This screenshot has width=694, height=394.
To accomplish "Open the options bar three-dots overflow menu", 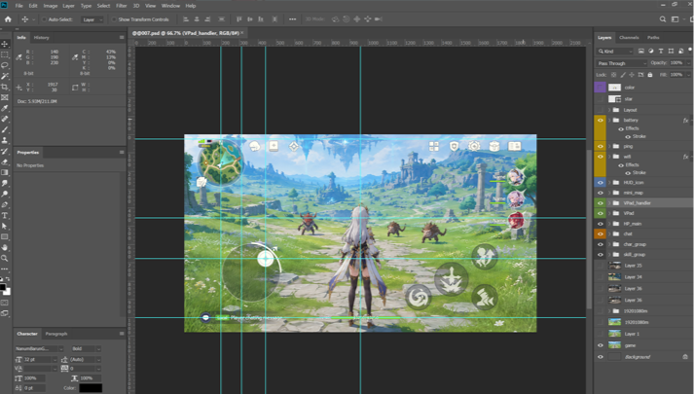I will pos(293,19).
